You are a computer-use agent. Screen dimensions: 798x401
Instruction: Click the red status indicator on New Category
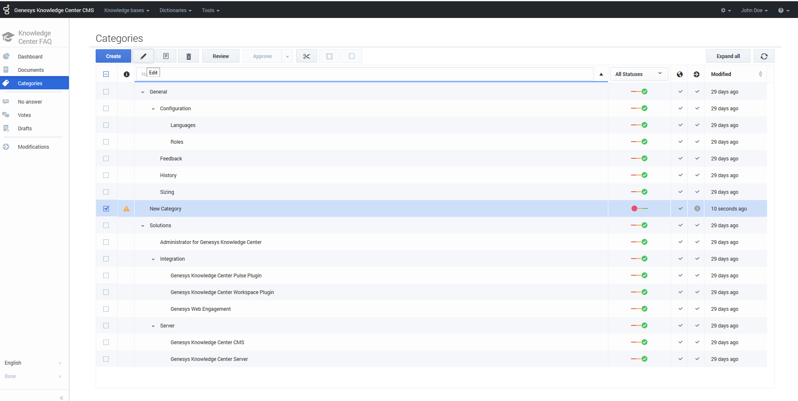(635, 208)
